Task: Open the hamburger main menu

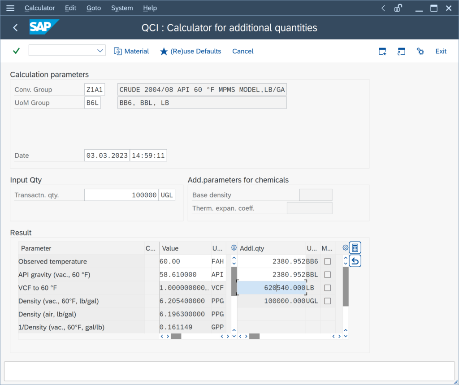Action: (x=10, y=8)
